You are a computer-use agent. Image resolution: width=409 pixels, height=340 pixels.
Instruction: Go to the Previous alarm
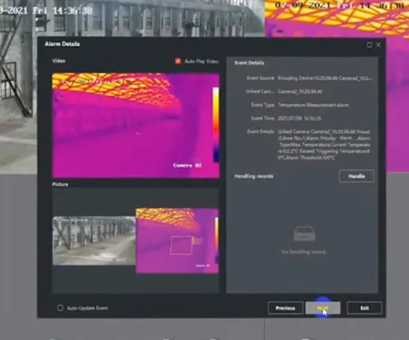285,308
